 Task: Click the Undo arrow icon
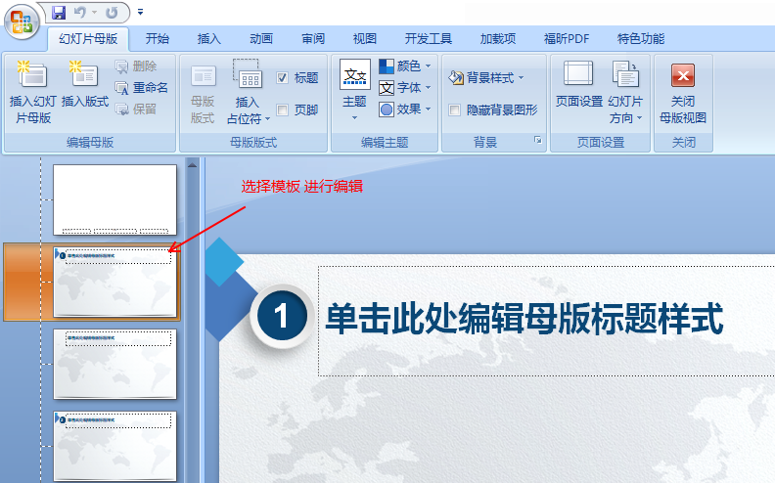(80, 13)
